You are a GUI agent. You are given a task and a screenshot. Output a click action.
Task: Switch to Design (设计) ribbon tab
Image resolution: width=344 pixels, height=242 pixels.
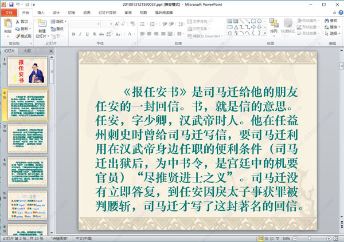(x=56, y=13)
